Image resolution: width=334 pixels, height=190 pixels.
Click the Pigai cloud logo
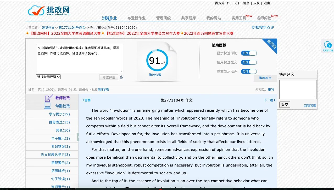pyautogui.click(x=49, y=10)
